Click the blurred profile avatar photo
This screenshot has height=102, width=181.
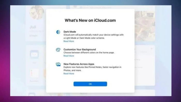click(37, 12)
